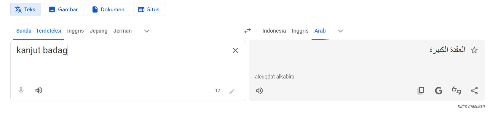
Task: Click the microphone voice input icon
Action: [21, 90]
